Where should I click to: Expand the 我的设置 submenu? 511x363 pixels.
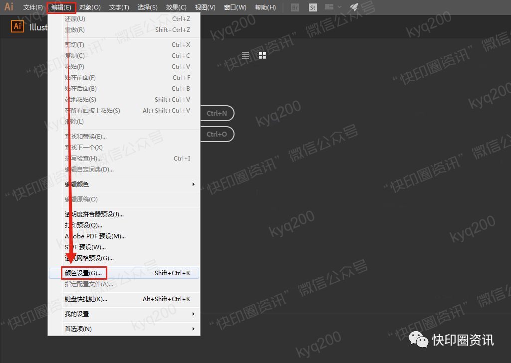(x=124, y=314)
